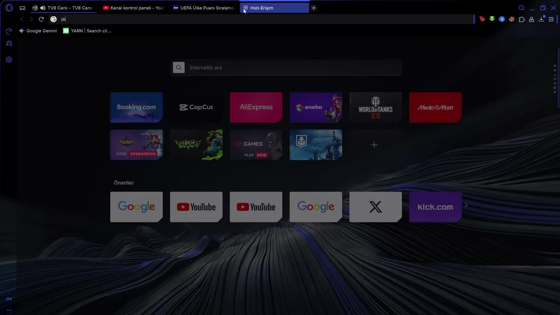Select the Hızlı Erişim tab

point(274,8)
